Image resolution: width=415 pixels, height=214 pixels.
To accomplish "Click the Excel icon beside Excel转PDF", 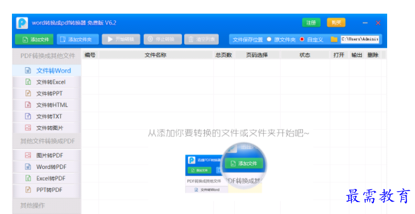I will click(28, 178).
